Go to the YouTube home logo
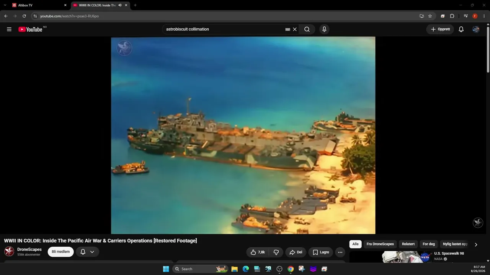This screenshot has width=490, height=275. coord(30,29)
